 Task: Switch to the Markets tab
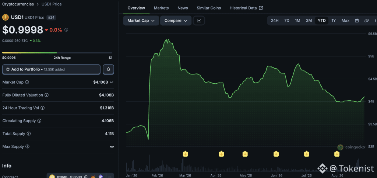tap(161, 8)
